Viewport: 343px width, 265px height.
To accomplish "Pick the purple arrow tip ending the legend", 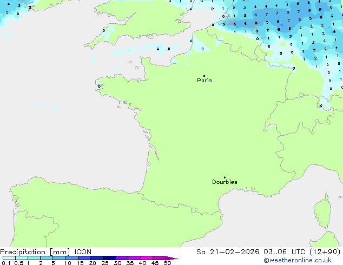I will tap(171, 258).
